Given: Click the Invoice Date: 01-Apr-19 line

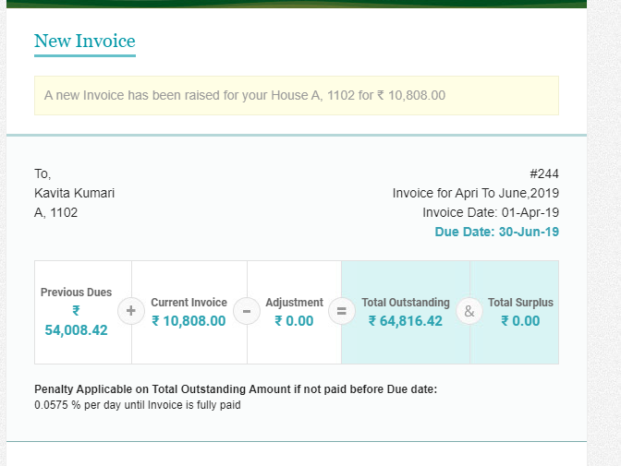Looking at the screenshot, I should (490, 212).
